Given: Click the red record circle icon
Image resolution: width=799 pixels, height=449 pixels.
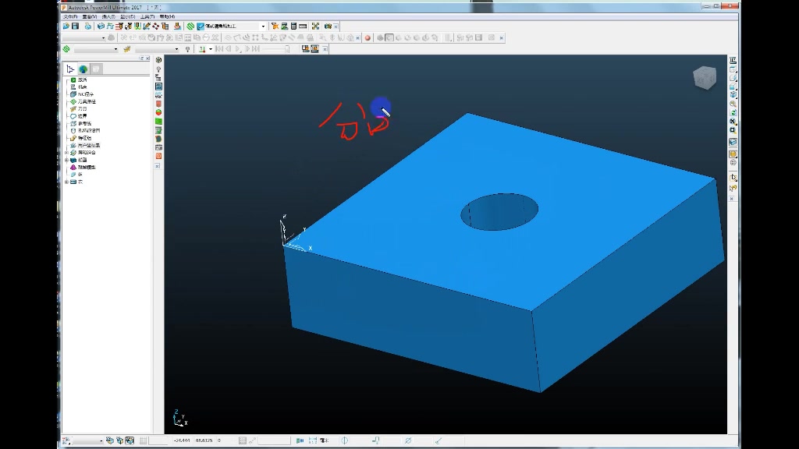Looking at the screenshot, I should pos(368,37).
